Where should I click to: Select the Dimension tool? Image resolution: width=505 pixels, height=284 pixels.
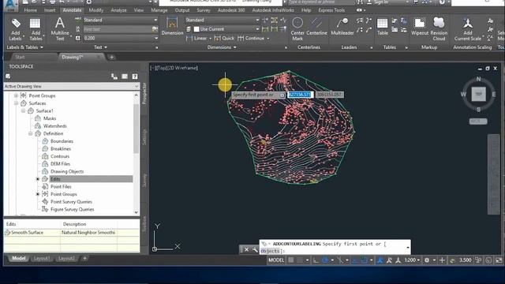click(x=172, y=26)
